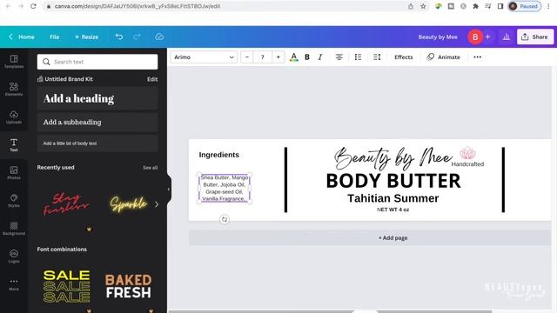
Task: Open the text color picker
Action: click(x=294, y=57)
